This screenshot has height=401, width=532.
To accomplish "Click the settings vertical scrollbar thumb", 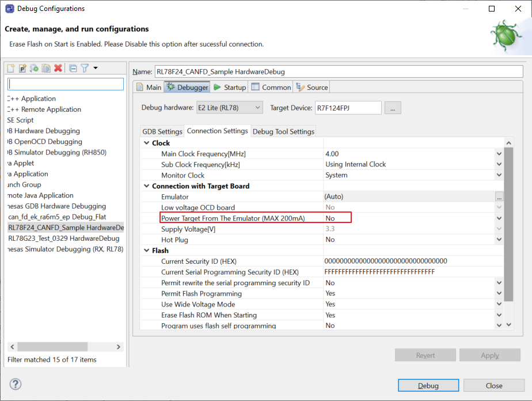I will tap(508, 224).
